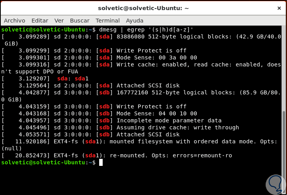Click the wrapped text n't support DPO or FUA
This screenshot has width=287, height=195.
[x=40, y=71]
